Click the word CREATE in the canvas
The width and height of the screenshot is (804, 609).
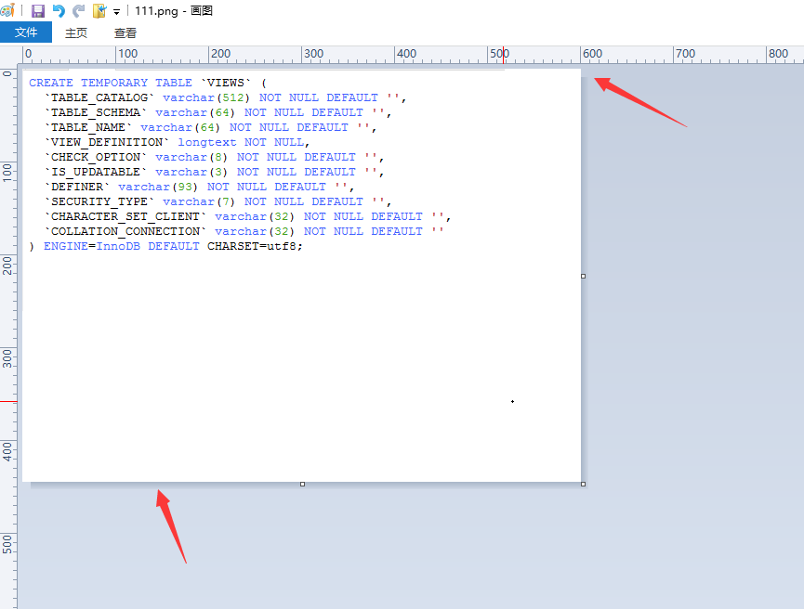click(51, 83)
